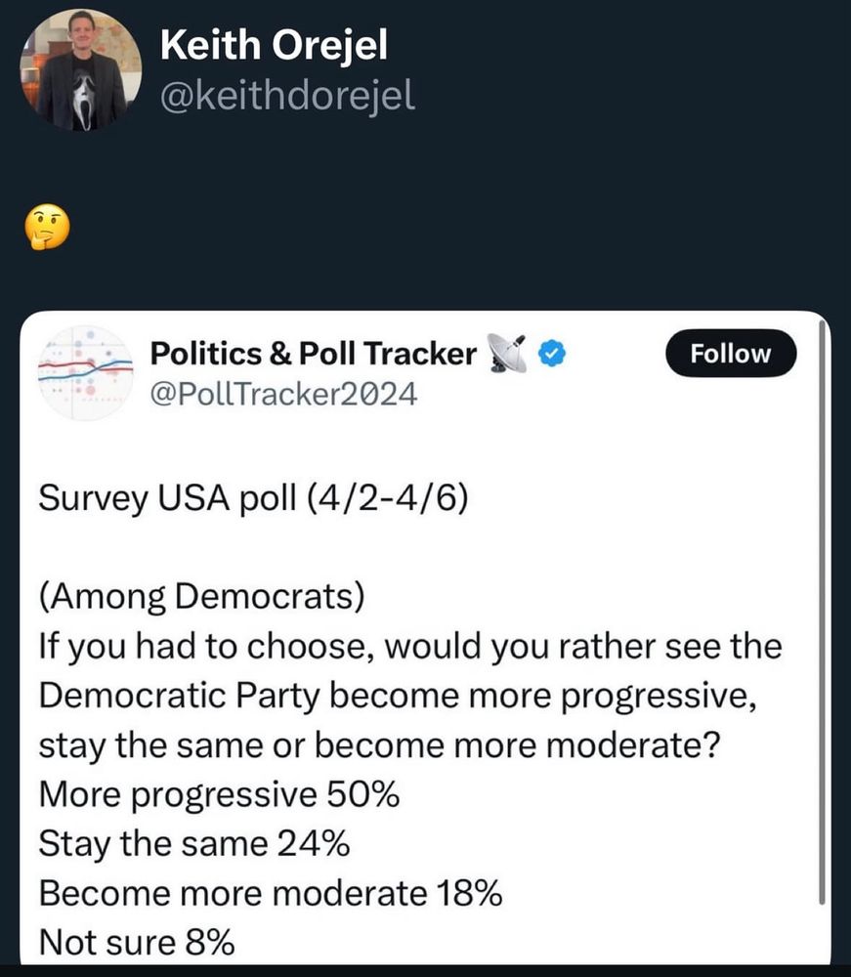Click the "(Among Democrats)" text
851x977 pixels.
pyautogui.click(x=201, y=596)
